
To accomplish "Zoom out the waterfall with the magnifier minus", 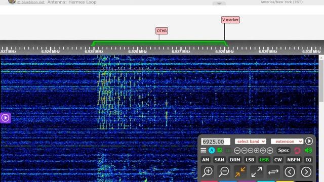I will tap(224, 172).
